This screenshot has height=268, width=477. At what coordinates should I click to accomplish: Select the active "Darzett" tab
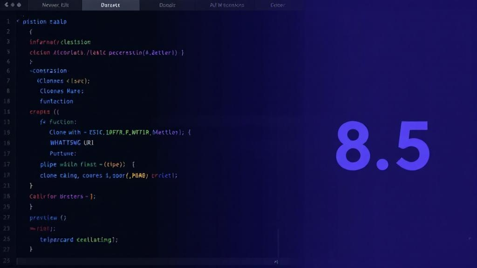110,5
